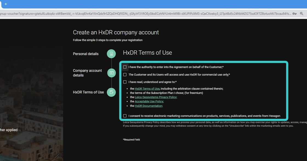This screenshot has width=307, height=161.
Task: Click the 'Create an HxDR company account' heading
Action: coord(116,32)
